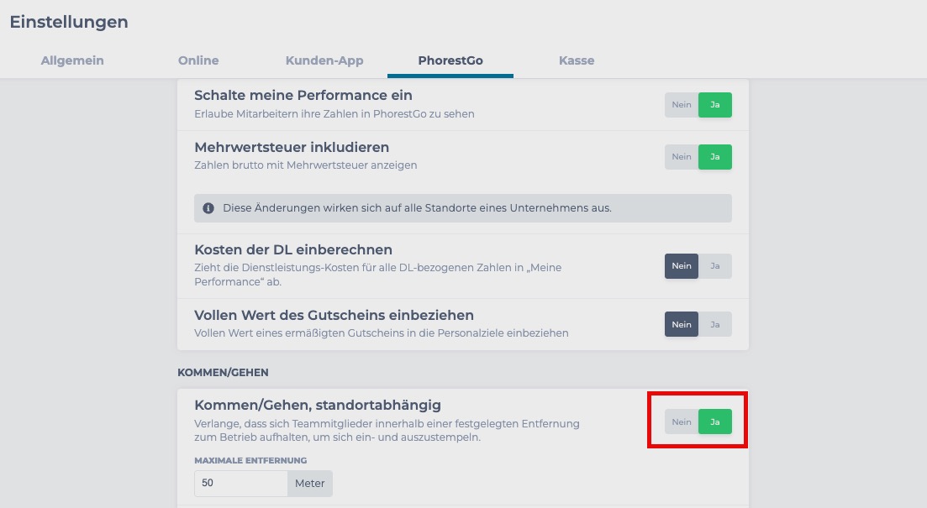Image resolution: width=927 pixels, height=508 pixels.
Task: Turn on 'Vollen Wert des Gutscheins einbeziehen'
Action: point(714,324)
